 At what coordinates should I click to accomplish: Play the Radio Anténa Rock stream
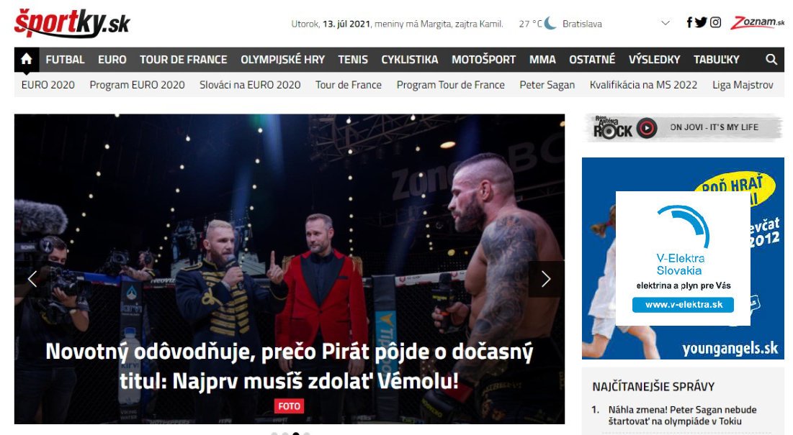[x=646, y=128]
